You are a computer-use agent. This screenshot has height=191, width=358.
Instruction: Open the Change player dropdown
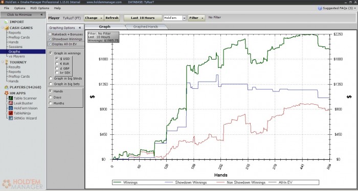coord(94,18)
